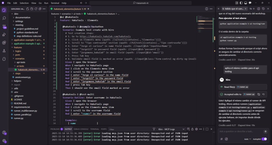This screenshot has height=145, width=272.
Task: Open the Extensions view
Action: (4, 43)
